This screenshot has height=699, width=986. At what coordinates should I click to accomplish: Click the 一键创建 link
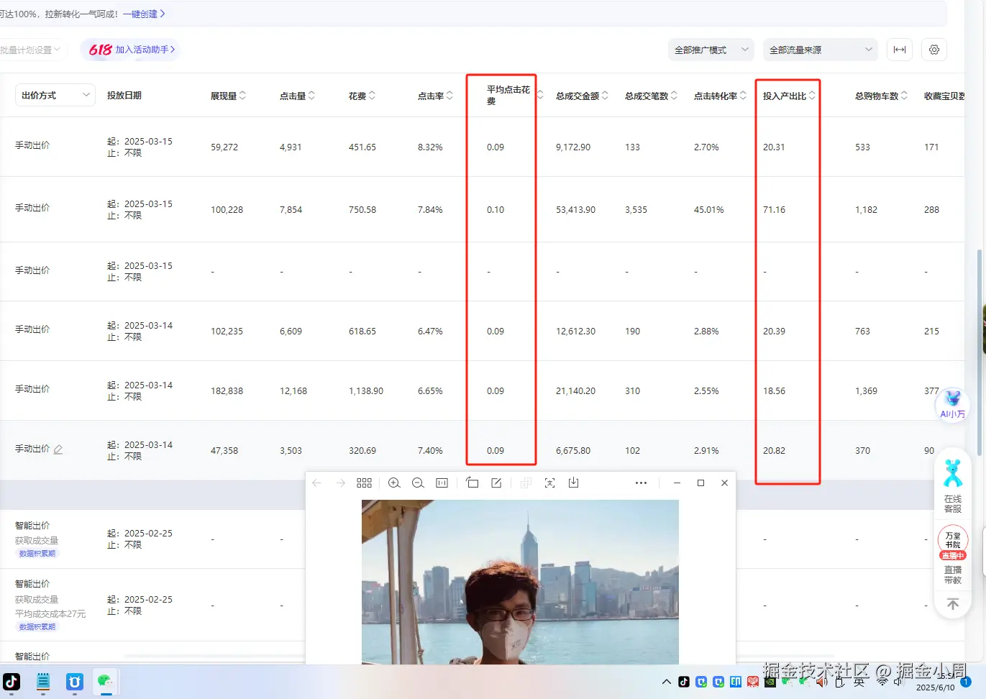coord(144,14)
